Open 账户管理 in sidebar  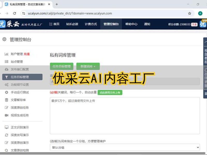point(17,54)
